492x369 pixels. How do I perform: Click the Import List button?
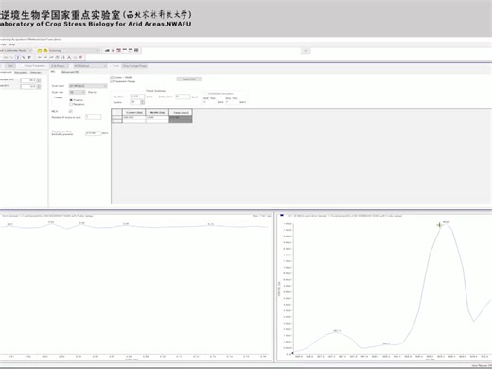189,79
